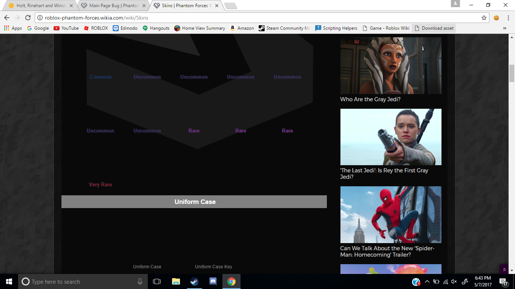Bookmark this page with the star icon

(484, 18)
